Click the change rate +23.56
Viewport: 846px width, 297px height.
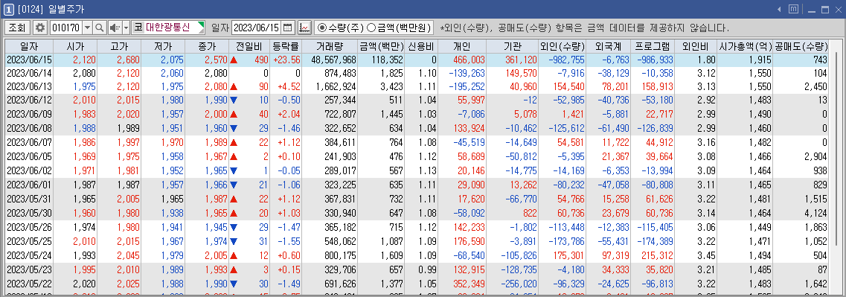(x=286, y=60)
